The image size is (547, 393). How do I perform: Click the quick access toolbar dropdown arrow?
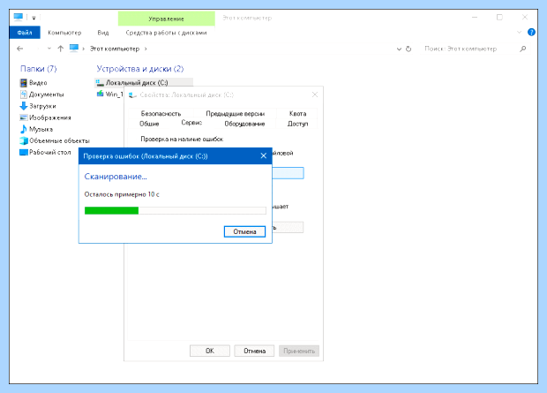coord(34,18)
